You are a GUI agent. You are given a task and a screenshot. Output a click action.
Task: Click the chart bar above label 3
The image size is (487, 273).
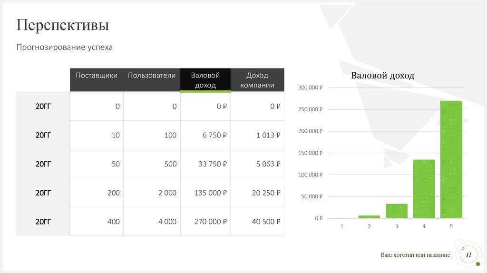pos(396,211)
